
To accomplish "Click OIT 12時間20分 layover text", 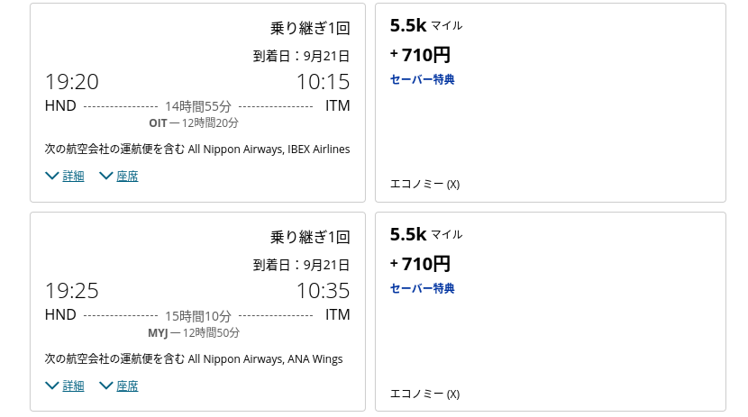I will click(194, 123).
